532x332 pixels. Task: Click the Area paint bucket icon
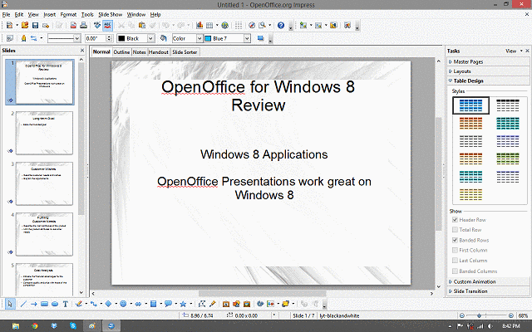click(x=163, y=38)
